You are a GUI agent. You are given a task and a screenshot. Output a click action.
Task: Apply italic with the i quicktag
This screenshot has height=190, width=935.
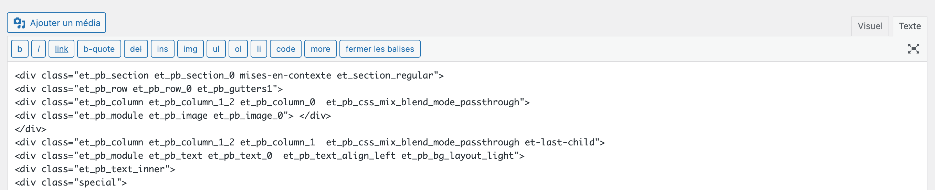point(39,49)
